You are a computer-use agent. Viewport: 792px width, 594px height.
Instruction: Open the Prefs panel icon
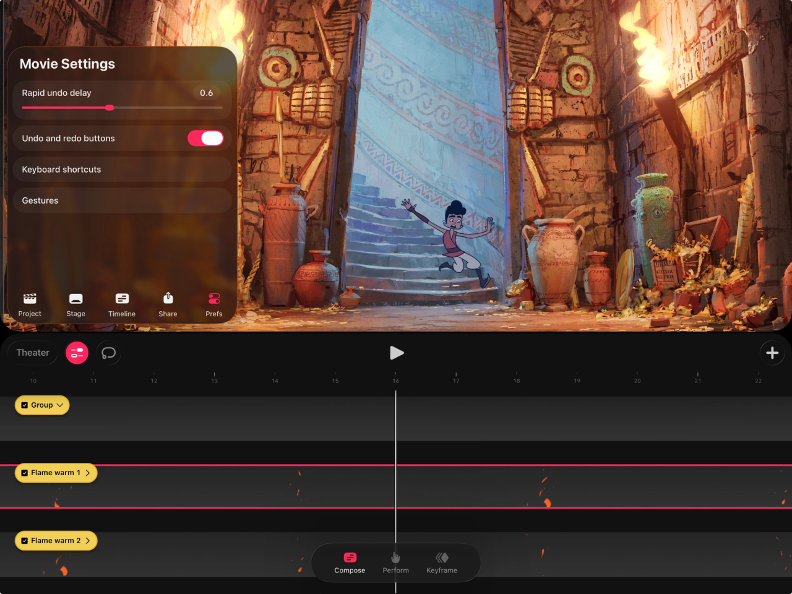(213, 303)
